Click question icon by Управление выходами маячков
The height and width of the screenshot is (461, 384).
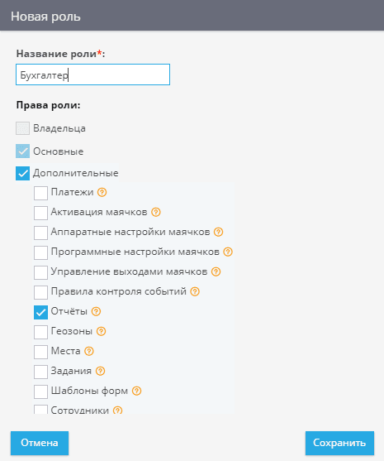[216, 271]
